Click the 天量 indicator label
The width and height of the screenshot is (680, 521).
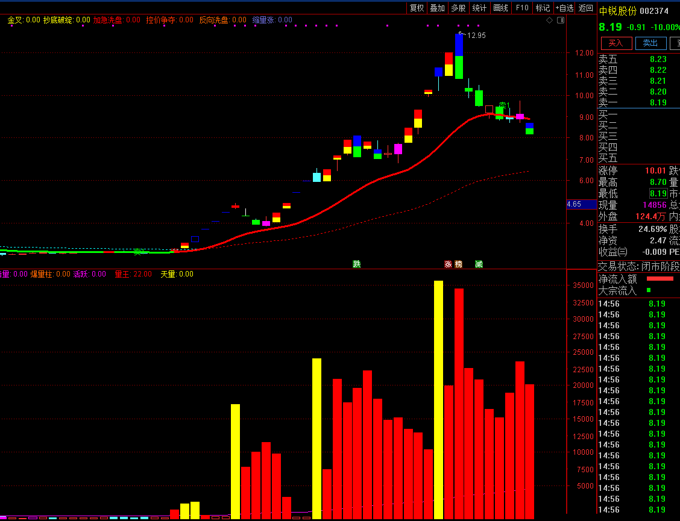[177, 274]
